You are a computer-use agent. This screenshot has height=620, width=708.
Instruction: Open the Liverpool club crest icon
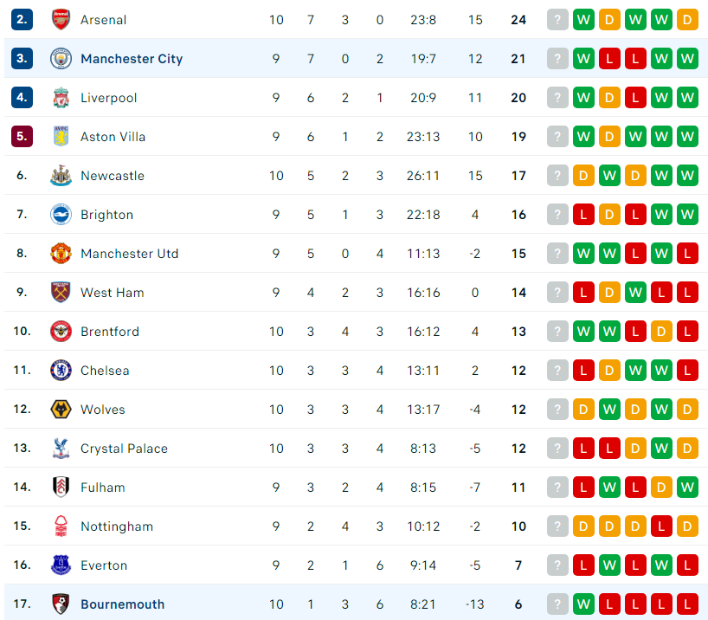tap(61, 98)
